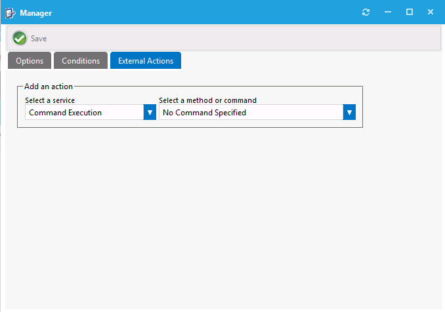Click the Save text label in the toolbar
Image resolution: width=445 pixels, height=312 pixels.
[x=39, y=39]
